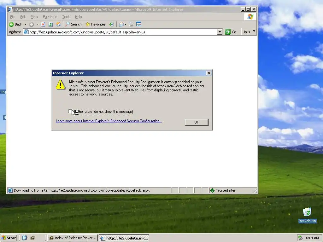Click the Refresh page icon
The width and height of the screenshot is (323, 242).
pyautogui.click(x=51, y=25)
